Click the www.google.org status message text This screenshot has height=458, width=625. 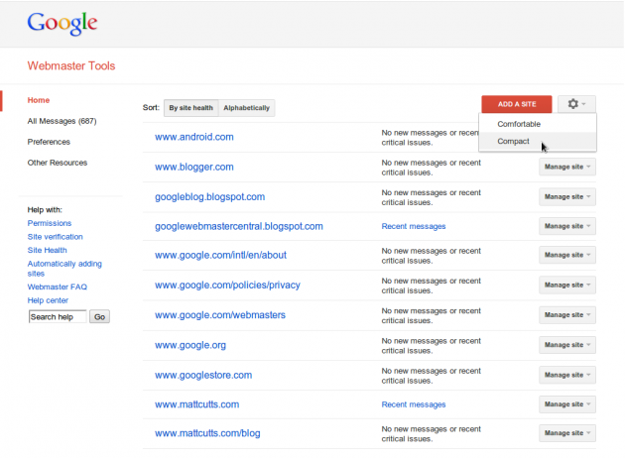coord(431,346)
